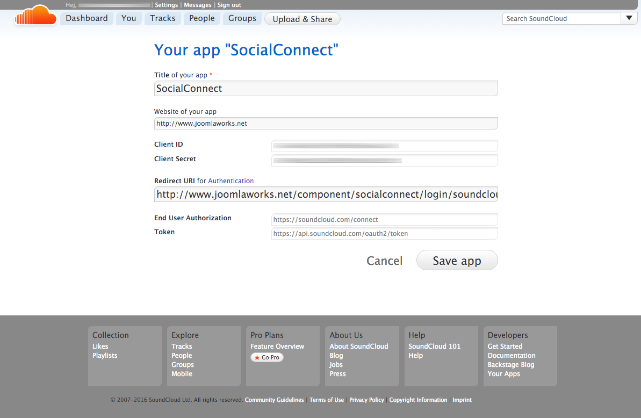641x418 pixels.
Task: Open Mobile under footer Explore
Action: [182, 373]
